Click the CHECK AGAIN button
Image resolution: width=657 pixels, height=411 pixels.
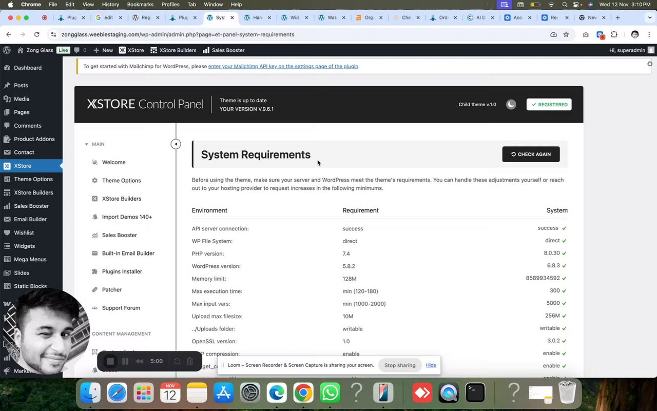point(531,154)
